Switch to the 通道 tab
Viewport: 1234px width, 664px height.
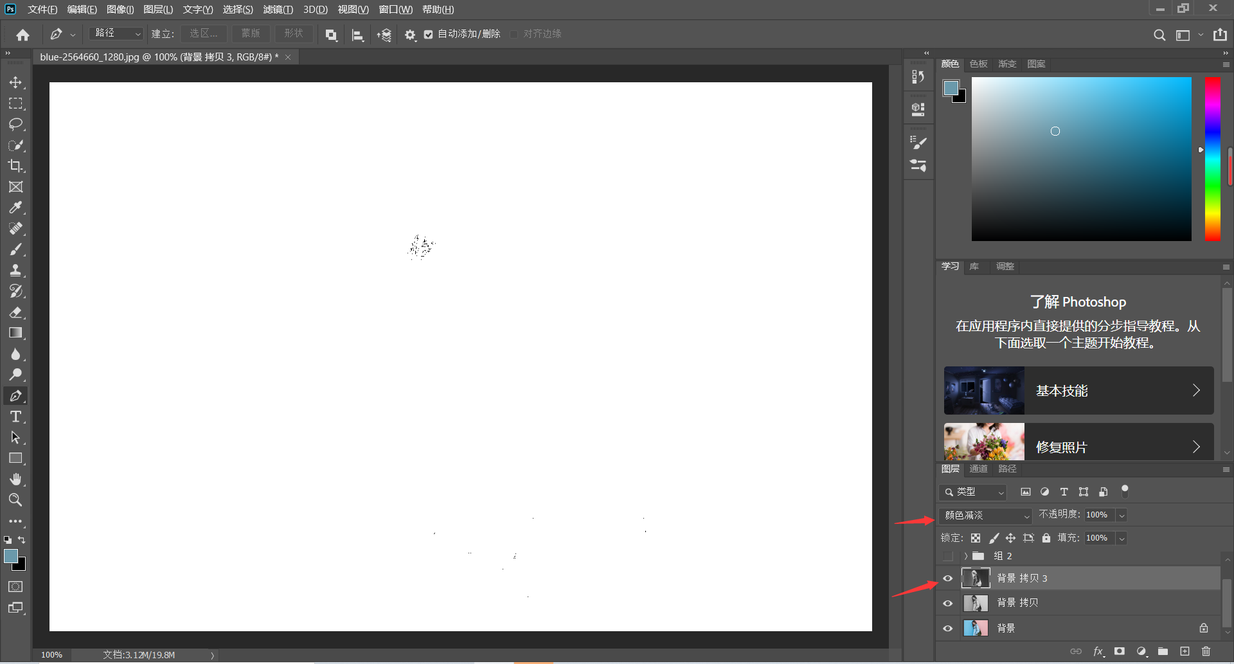coord(978,469)
